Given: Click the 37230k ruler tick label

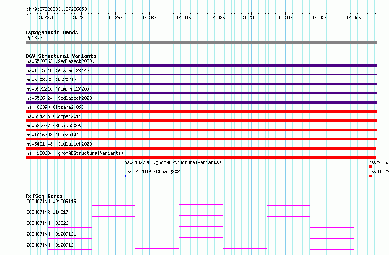Looking at the screenshot, I should (x=149, y=17).
